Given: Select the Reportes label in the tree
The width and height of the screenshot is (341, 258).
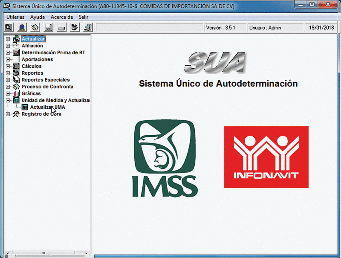Looking at the screenshot, I should click(x=32, y=73).
